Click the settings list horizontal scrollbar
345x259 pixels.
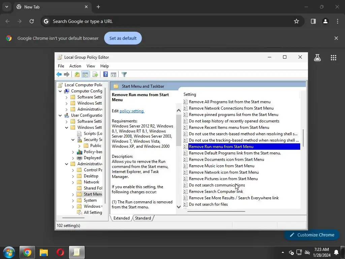point(216,211)
